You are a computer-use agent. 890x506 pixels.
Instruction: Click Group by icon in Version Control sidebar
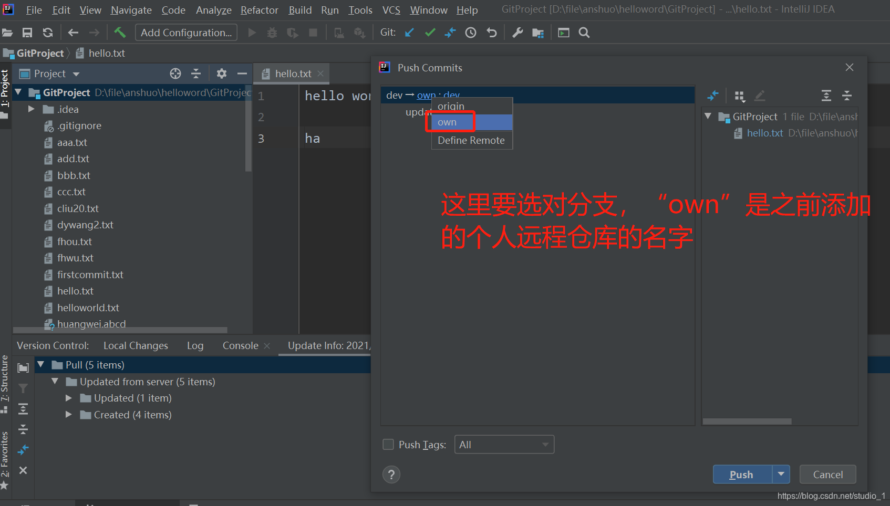coord(23,367)
